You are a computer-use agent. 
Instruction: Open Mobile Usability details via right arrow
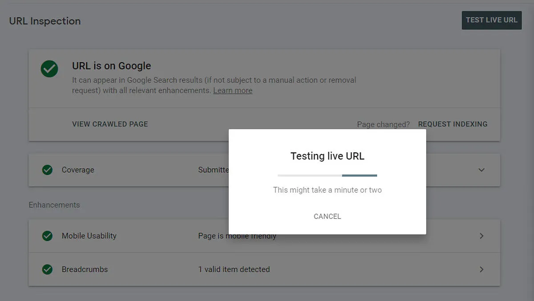point(481,236)
